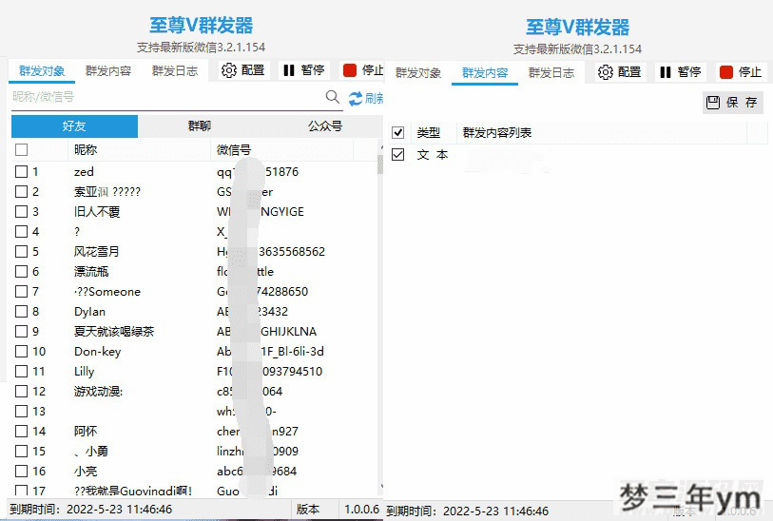Viewport: 773px width, 521px height.
Task: Click left window expiry time 2022-5-23 11:46:46
Action: 119,510
